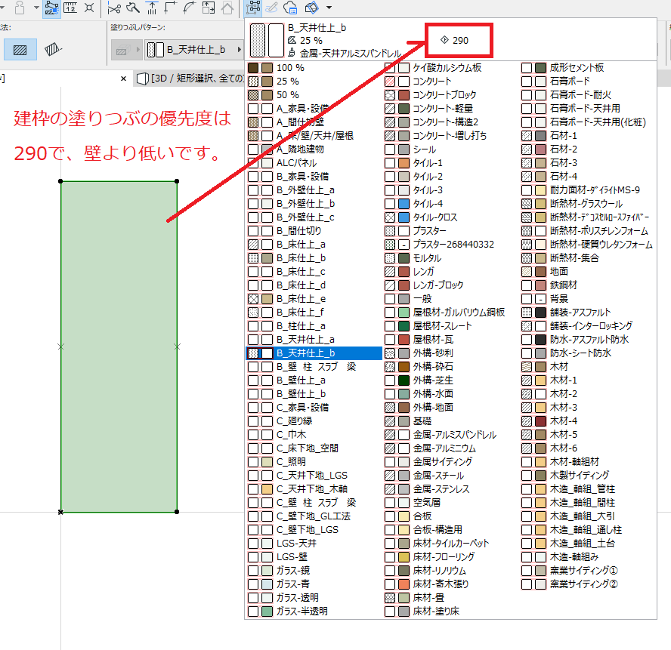Pick the ガラス-半透明 list entry
Screen dimensions: 671x650
pyautogui.click(x=301, y=611)
